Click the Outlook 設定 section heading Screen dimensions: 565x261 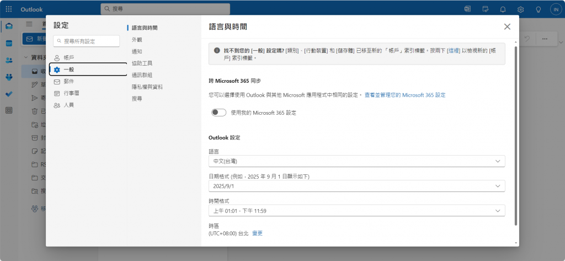225,137
